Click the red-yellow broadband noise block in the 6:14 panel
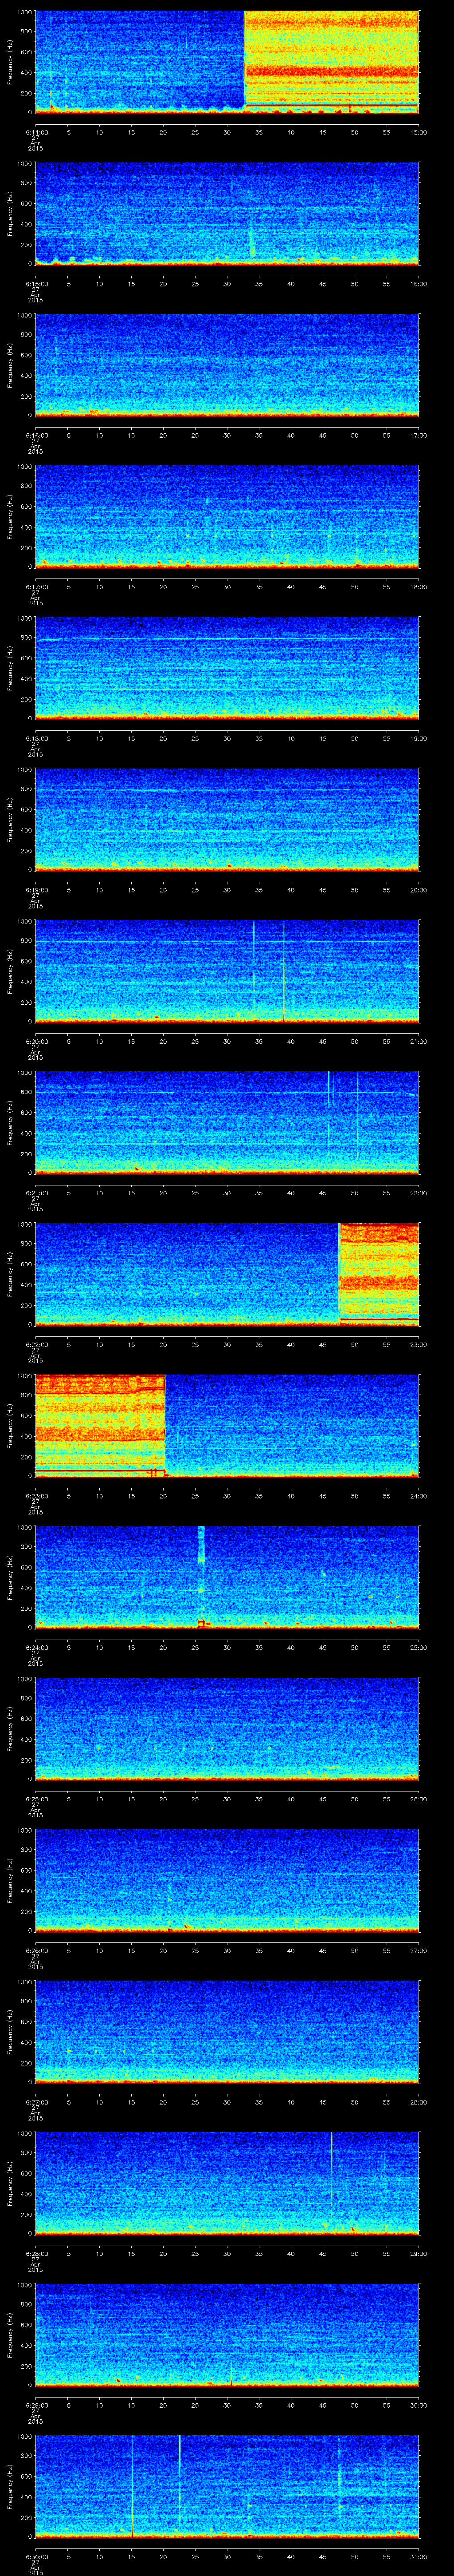Viewport: 454px width, 2576px height. coord(331,62)
